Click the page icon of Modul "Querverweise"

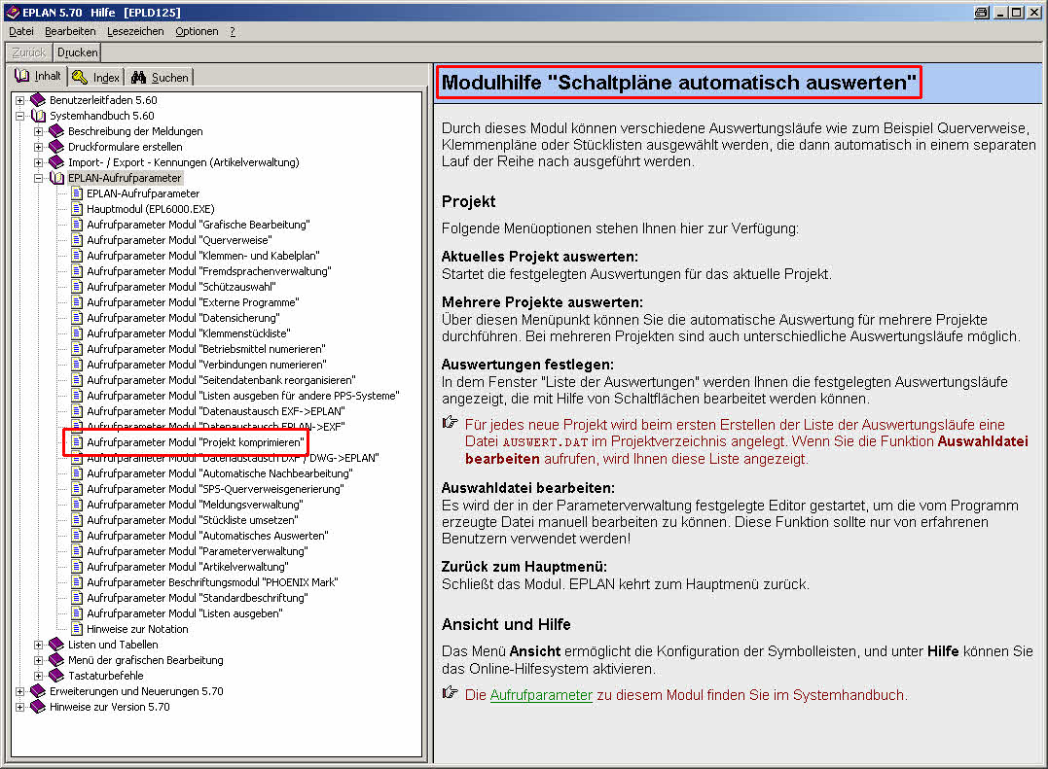(77, 240)
